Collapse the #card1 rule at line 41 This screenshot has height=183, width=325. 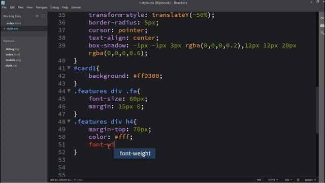pyautogui.click(x=69, y=68)
